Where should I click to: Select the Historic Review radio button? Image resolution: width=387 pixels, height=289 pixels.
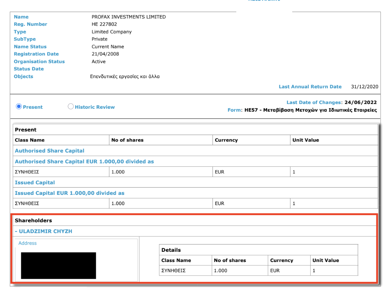(x=71, y=107)
